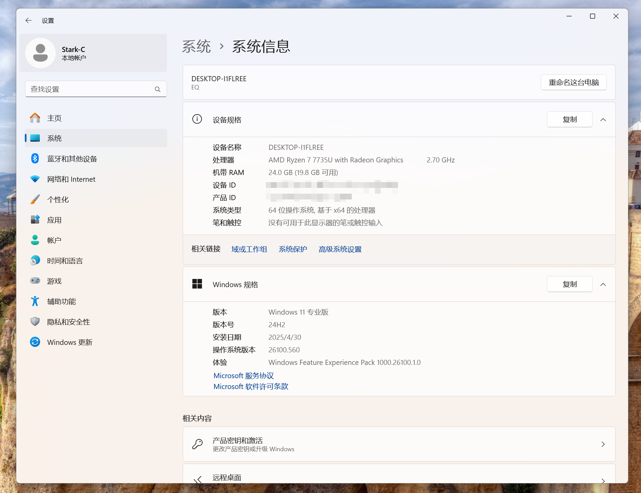Screen dimensions: 641x493
Task: Select Windows 更新 in the sidebar
Action: (x=96, y=342)
